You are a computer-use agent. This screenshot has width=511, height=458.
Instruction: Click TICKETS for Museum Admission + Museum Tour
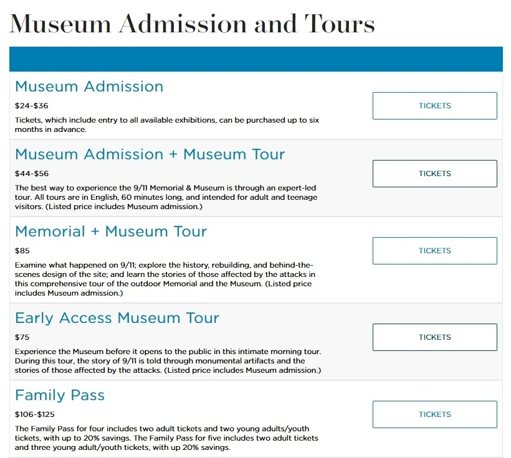tap(434, 174)
